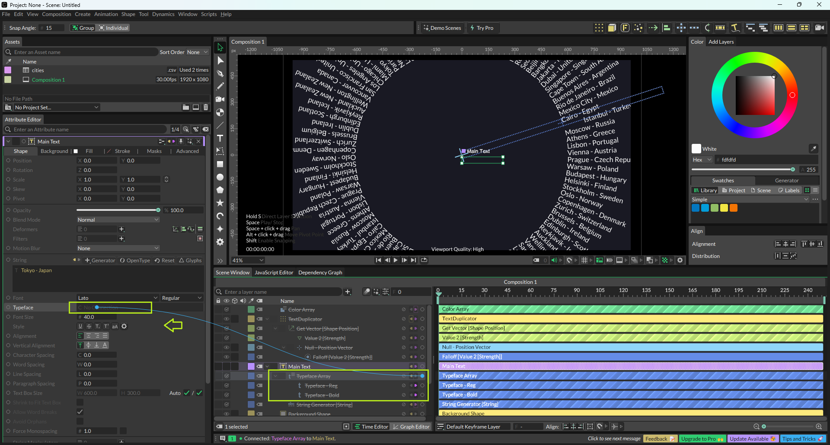This screenshot has height=445, width=830.
Task: Select the Pen tool in the toolbox
Action: pyautogui.click(x=220, y=73)
